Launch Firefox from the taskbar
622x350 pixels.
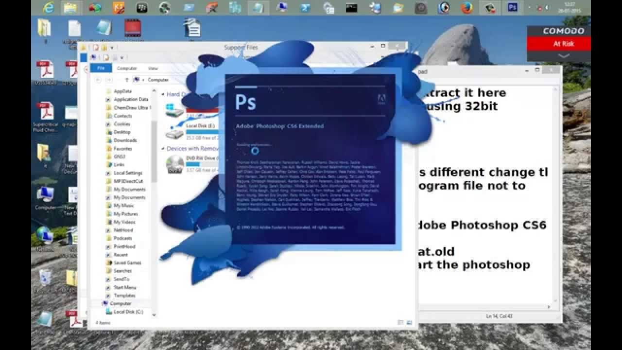(466, 7)
